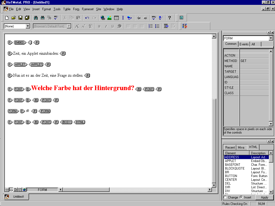Viewport: 275px width, 206px height.
Task: Run the ABC spell check tool
Action: 56,18
